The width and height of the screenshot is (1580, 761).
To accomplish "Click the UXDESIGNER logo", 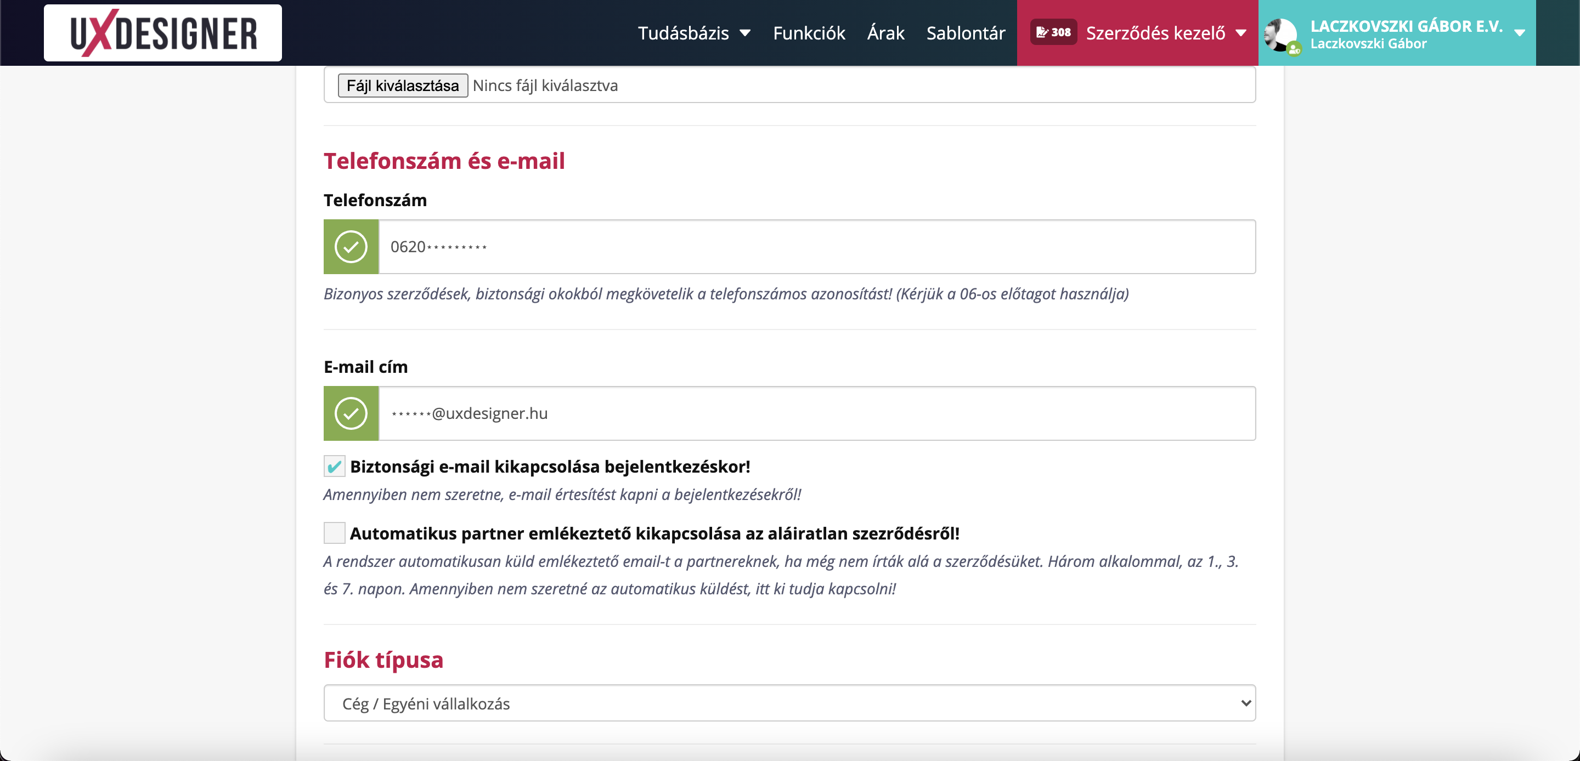I will coord(162,32).
